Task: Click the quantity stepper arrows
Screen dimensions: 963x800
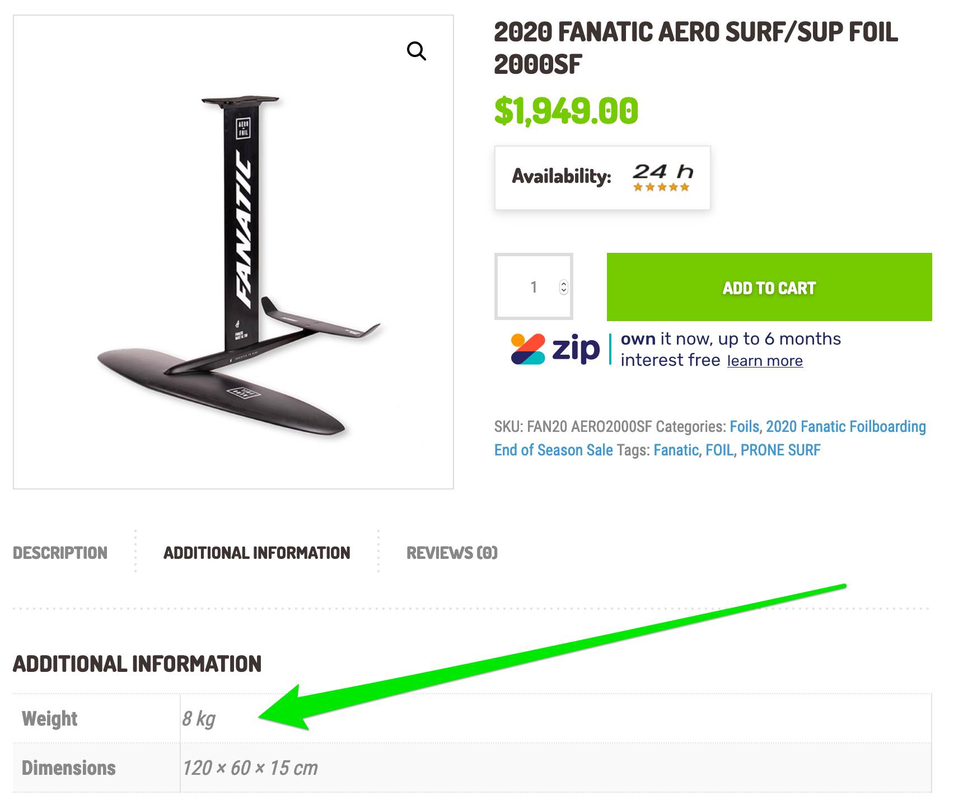Action: coord(563,287)
